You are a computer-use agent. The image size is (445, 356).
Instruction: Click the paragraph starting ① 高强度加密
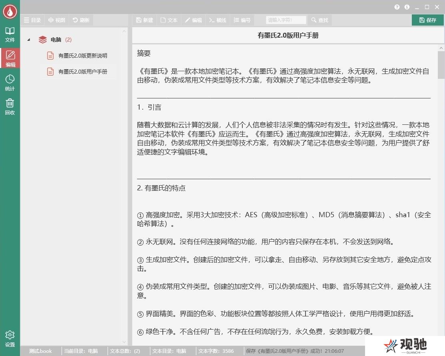(x=284, y=219)
